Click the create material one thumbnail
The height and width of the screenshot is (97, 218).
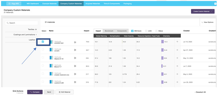click(51, 74)
